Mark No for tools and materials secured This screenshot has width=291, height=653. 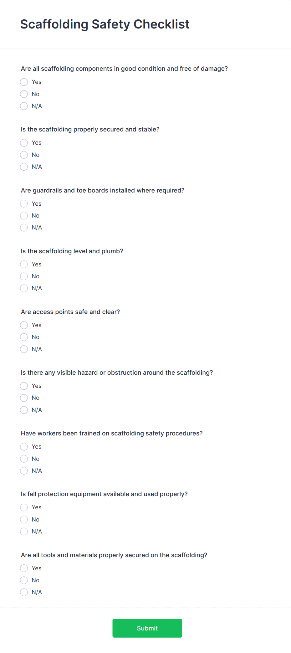(x=24, y=580)
